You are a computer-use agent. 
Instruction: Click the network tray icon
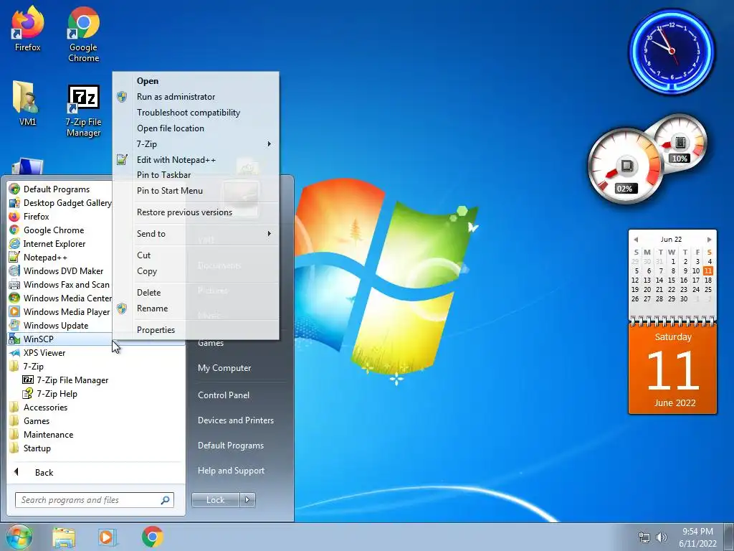[x=644, y=537]
